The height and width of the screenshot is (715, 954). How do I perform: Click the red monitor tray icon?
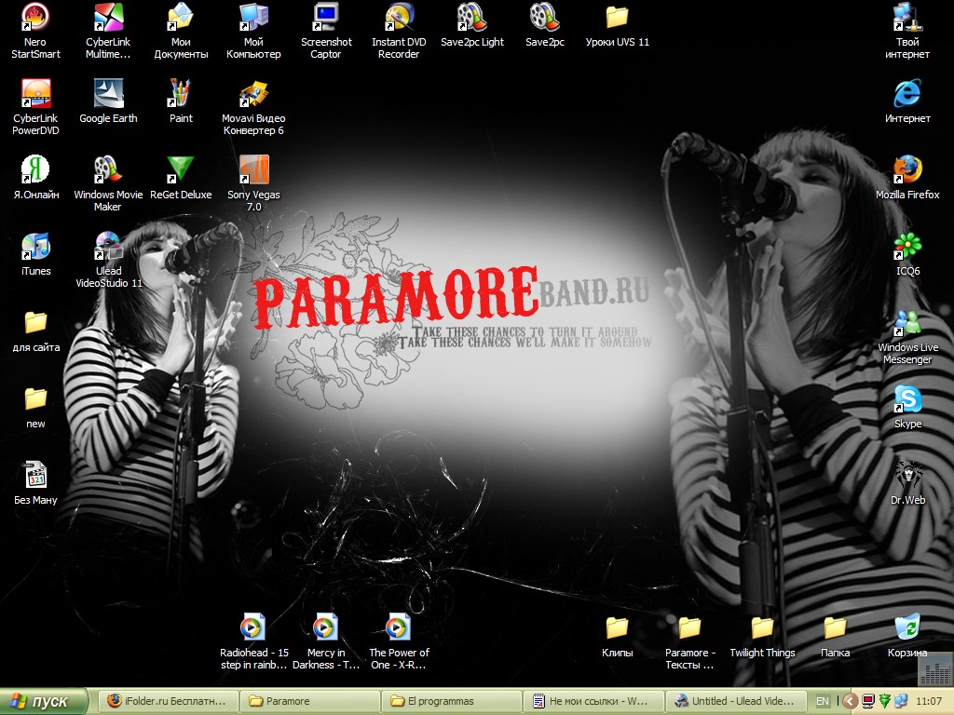click(869, 701)
